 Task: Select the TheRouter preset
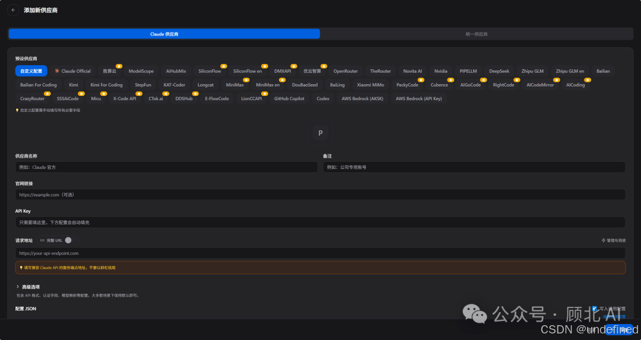click(x=380, y=71)
